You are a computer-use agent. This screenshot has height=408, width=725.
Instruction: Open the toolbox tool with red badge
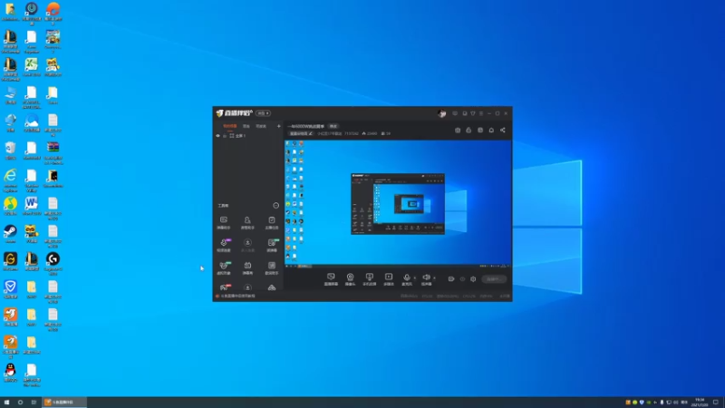(x=224, y=287)
